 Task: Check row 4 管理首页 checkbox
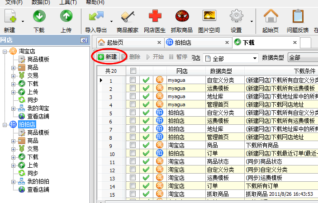133,104
